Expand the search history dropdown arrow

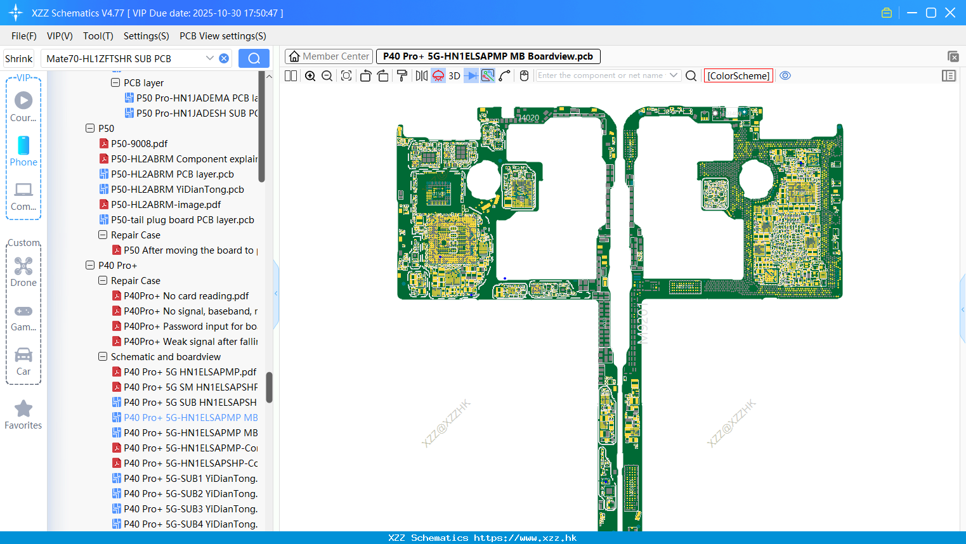pos(210,58)
